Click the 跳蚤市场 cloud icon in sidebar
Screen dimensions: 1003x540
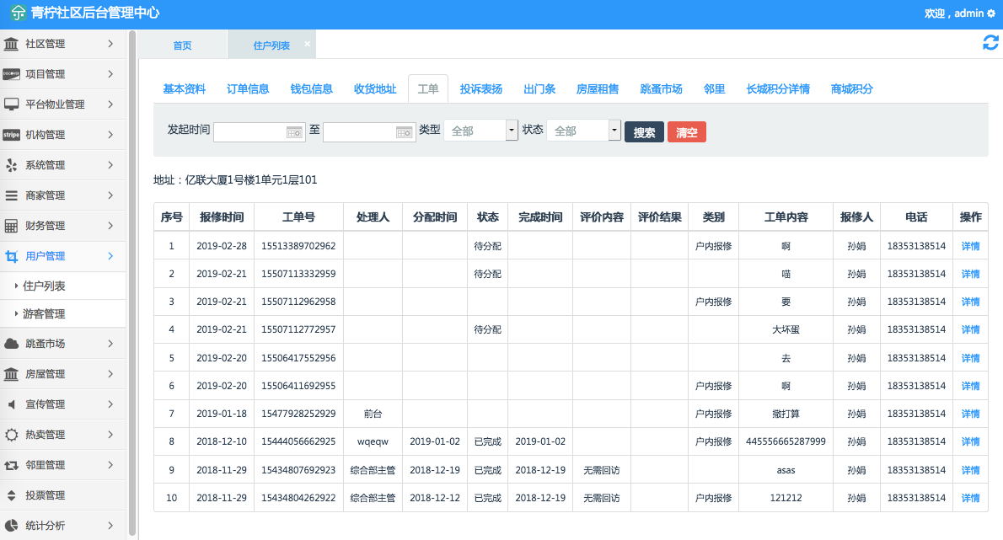click(x=11, y=344)
